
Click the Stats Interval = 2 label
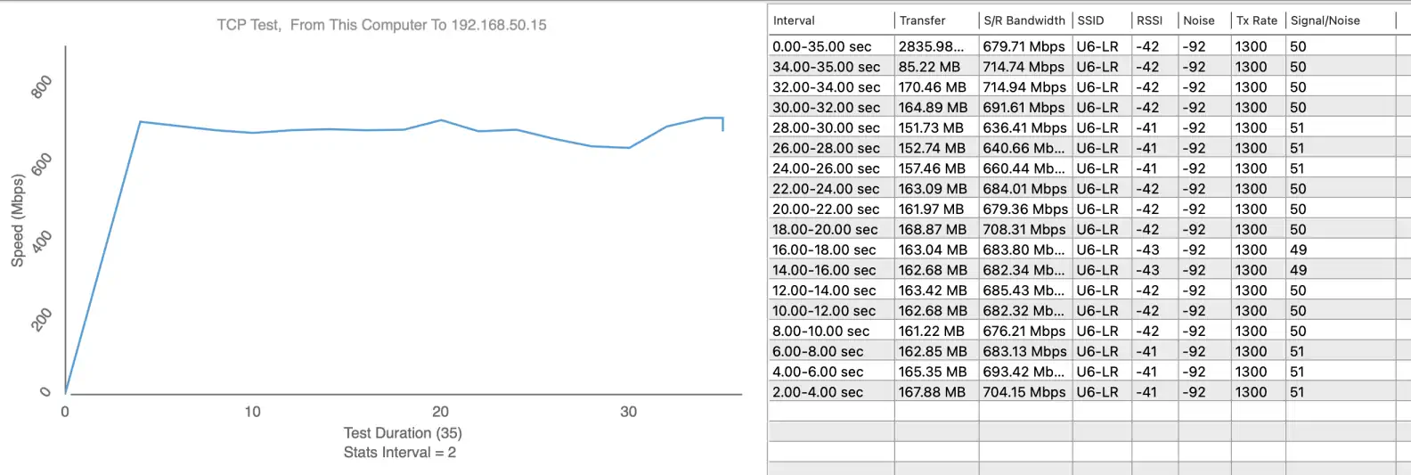(x=399, y=453)
